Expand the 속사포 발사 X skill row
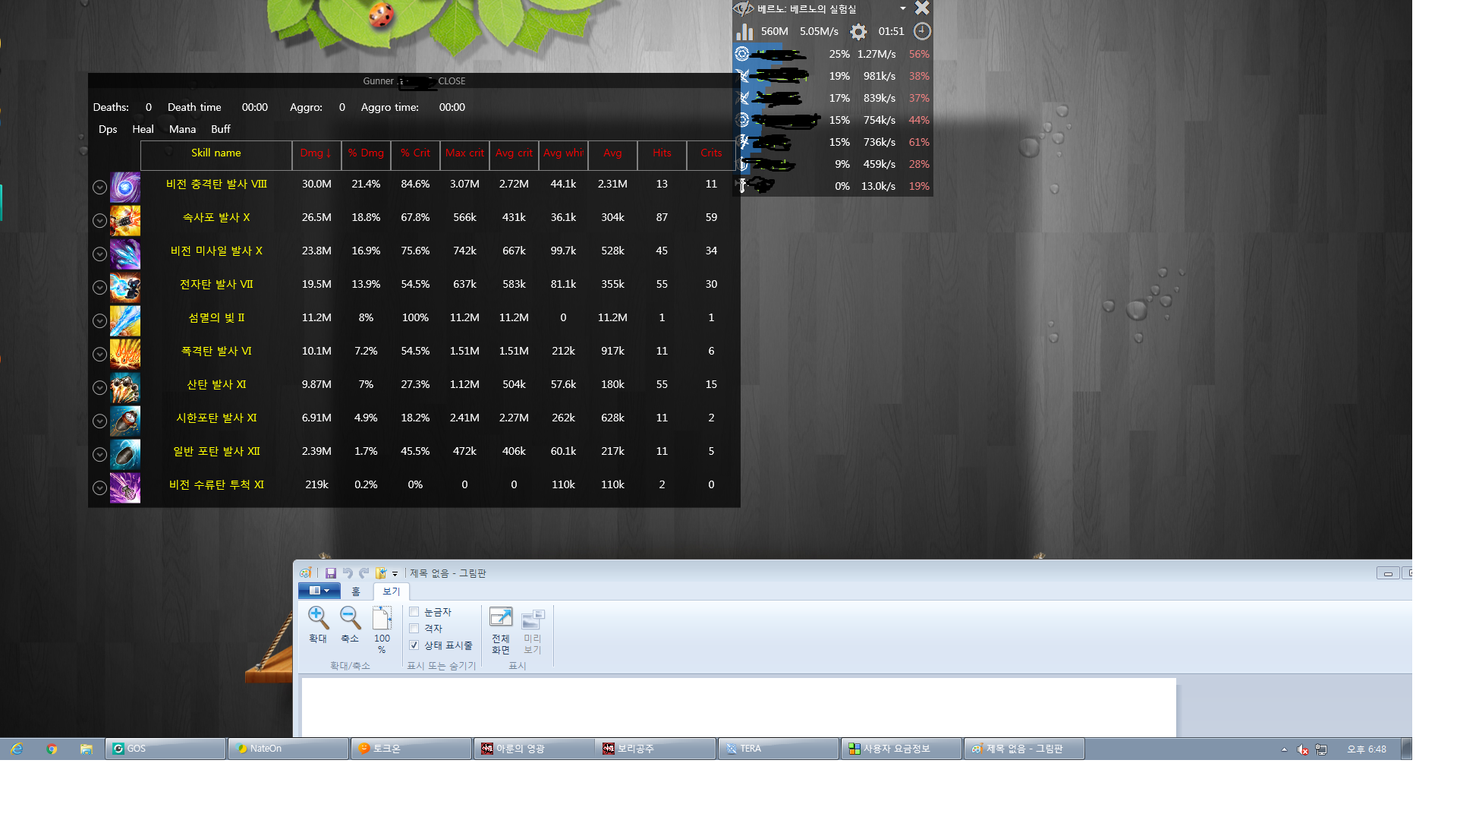This screenshot has width=1457, height=820. (99, 220)
